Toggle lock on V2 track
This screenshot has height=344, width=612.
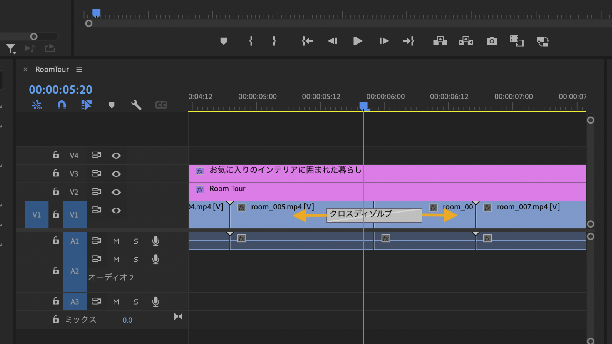point(56,192)
